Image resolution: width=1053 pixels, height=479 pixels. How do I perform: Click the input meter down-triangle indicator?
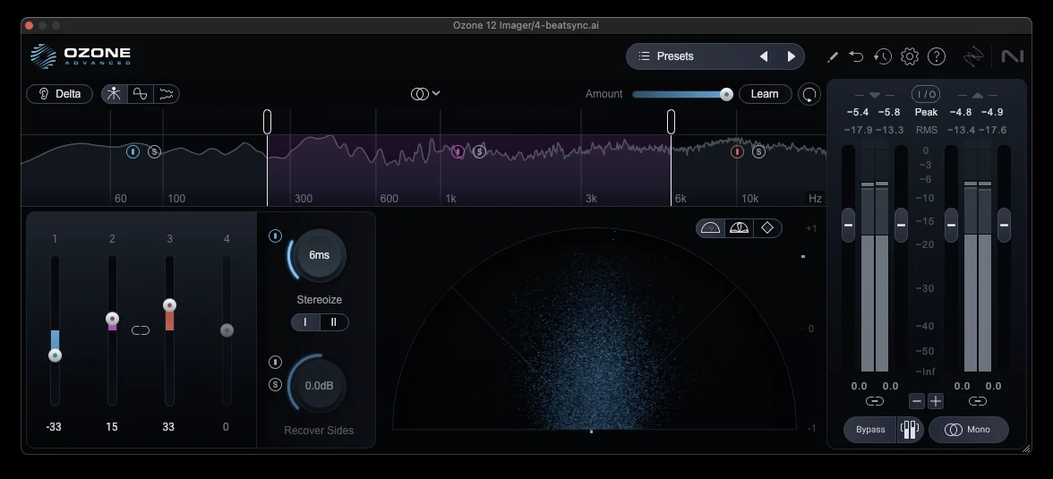coord(874,96)
